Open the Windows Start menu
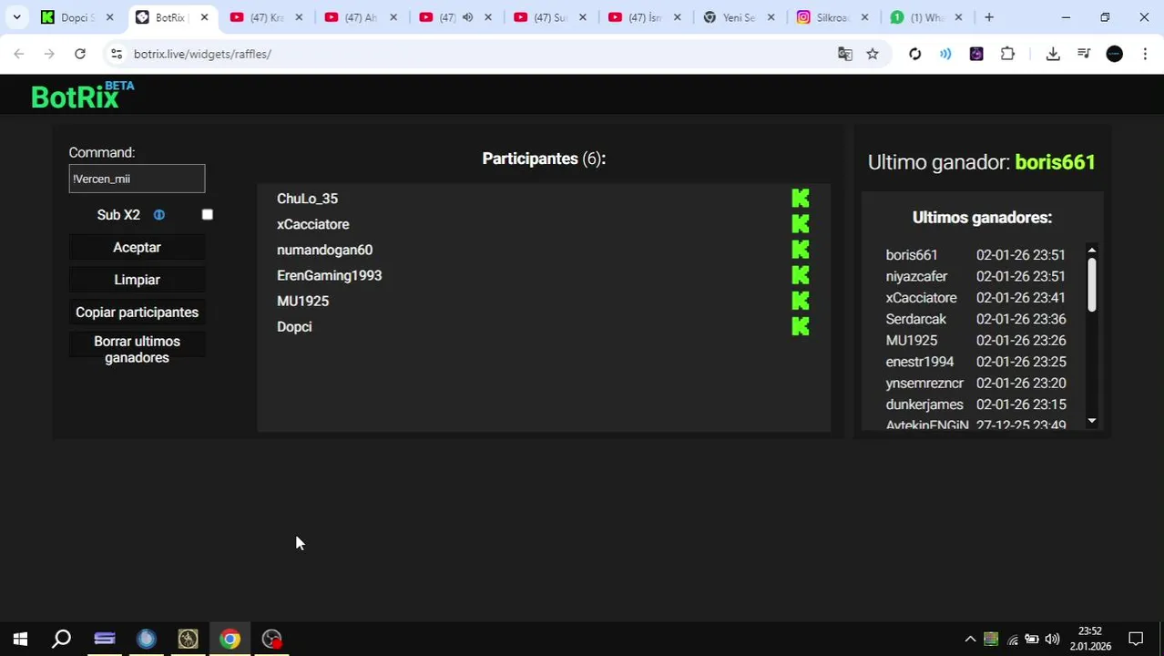 coord(20,639)
